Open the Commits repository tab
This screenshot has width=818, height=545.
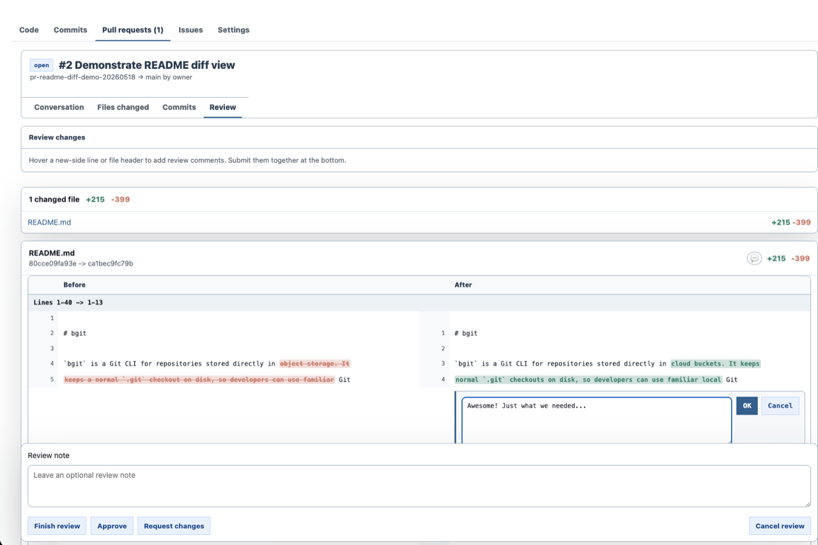coord(70,30)
